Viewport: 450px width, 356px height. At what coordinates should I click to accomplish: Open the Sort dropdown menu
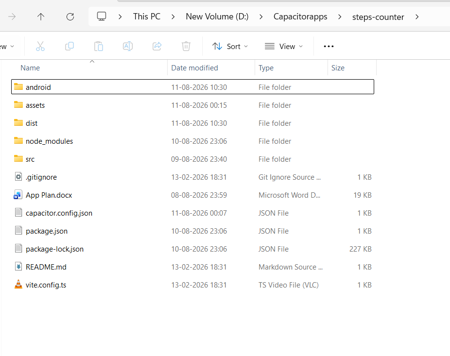(230, 47)
